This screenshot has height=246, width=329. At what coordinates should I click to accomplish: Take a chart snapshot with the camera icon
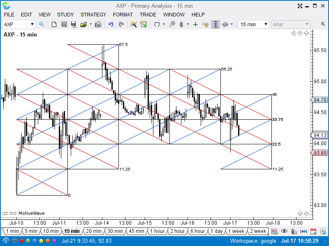98,25
